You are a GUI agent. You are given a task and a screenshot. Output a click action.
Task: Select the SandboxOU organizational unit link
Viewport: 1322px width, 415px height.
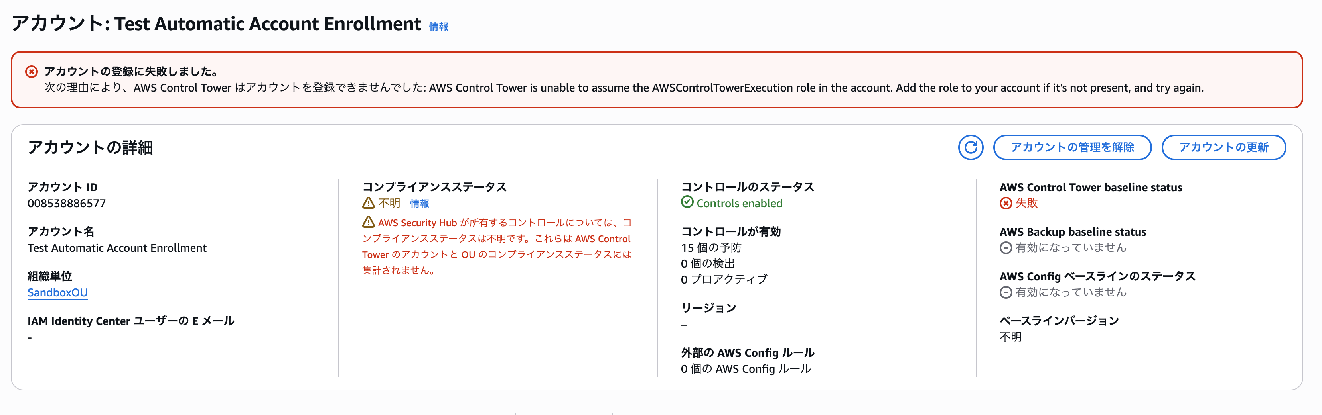(57, 293)
